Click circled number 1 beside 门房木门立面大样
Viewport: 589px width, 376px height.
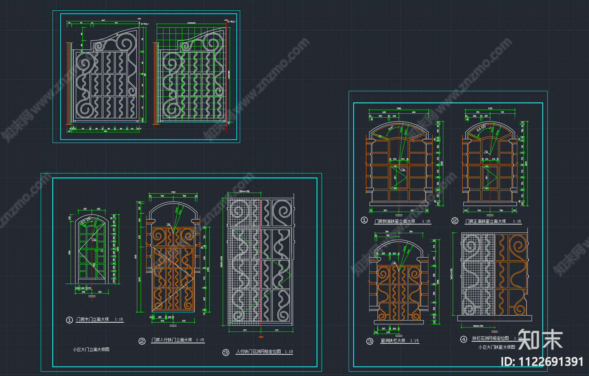click(69, 320)
